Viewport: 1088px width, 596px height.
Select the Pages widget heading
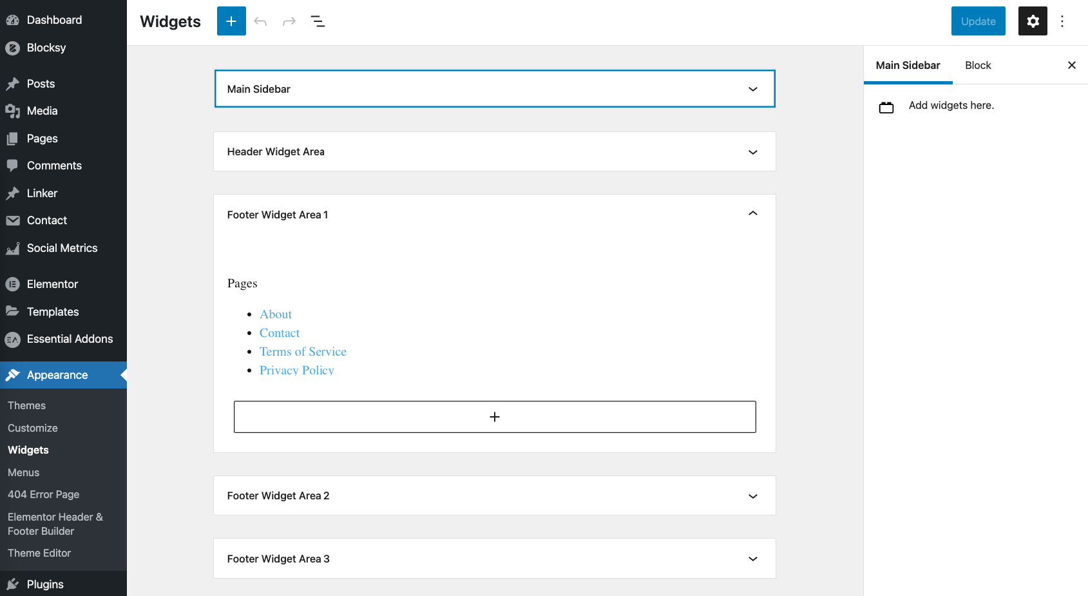click(242, 284)
